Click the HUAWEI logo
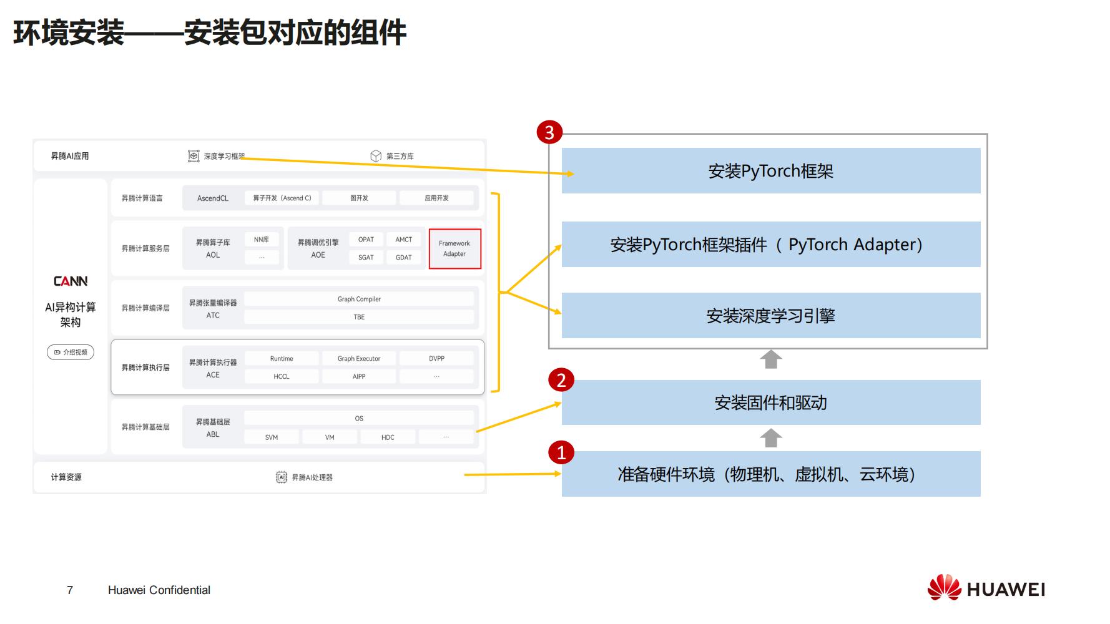Image resolution: width=1110 pixels, height=624 pixels. click(x=986, y=588)
